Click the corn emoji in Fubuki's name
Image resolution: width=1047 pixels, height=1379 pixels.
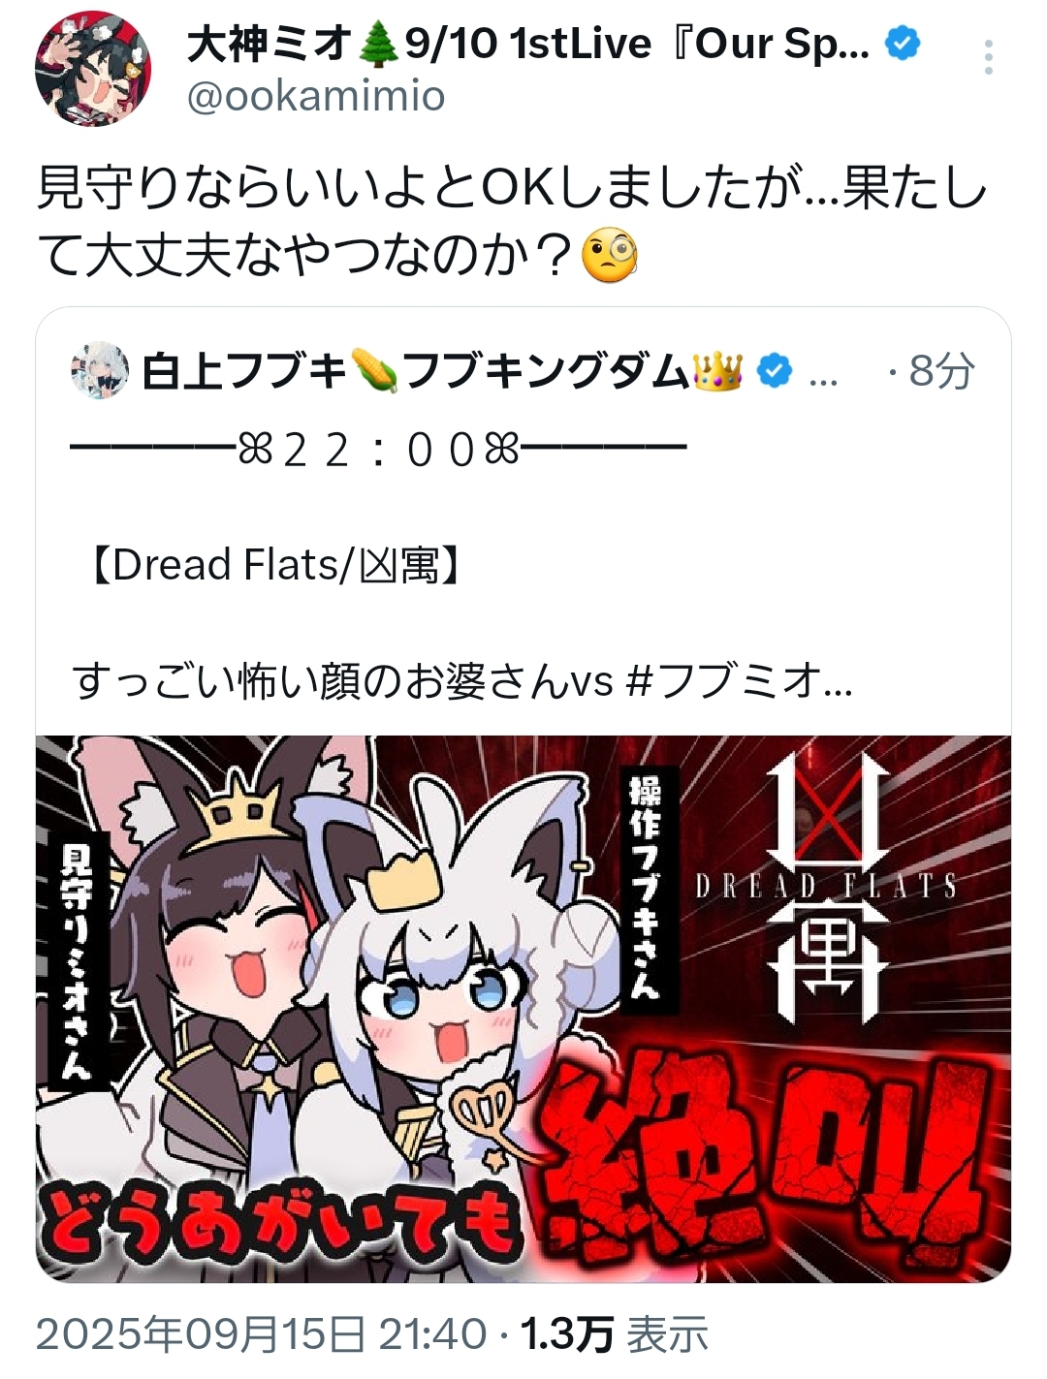[x=373, y=371]
